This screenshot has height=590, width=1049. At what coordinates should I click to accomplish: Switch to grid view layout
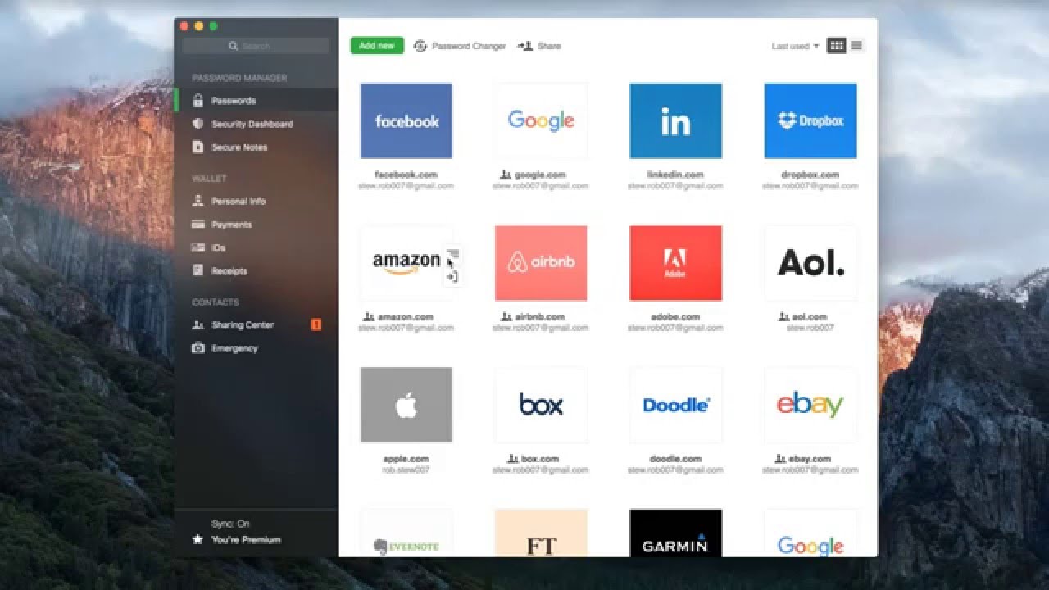[x=836, y=46]
